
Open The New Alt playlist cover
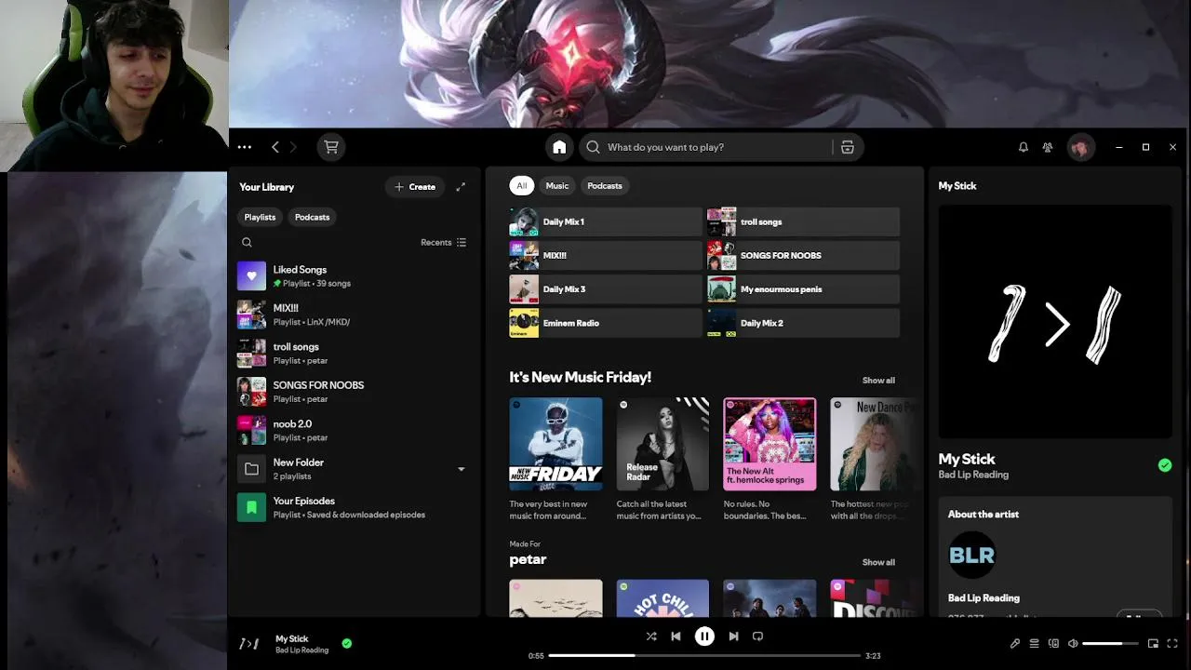coord(769,444)
